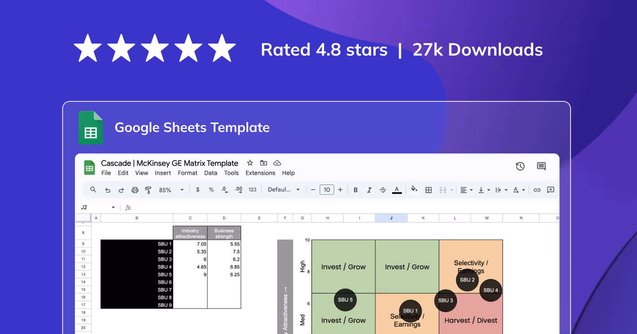Viewport: 637px width, 334px height.
Task: Click the cloud document status icon
Action: [277, 163]
